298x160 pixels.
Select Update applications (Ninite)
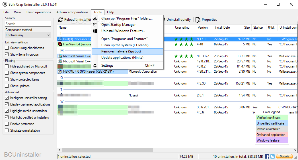(127, 58)
